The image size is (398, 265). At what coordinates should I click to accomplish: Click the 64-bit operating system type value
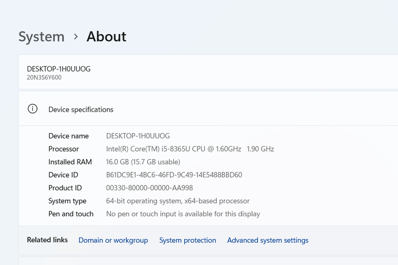pos(178,201)
